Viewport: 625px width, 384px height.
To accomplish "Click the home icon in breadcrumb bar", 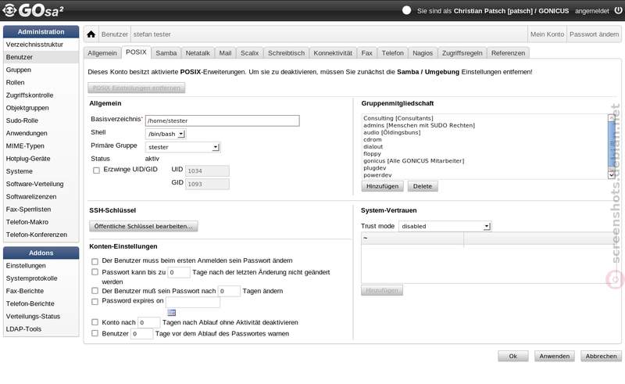I will pos(91,34).
